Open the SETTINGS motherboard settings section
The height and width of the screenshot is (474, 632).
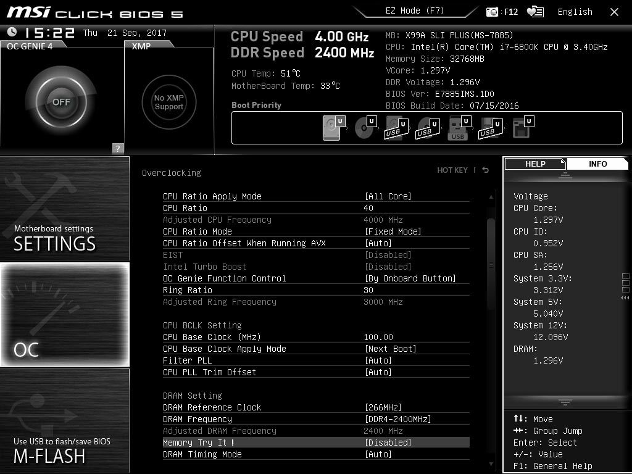click(64, 209)
